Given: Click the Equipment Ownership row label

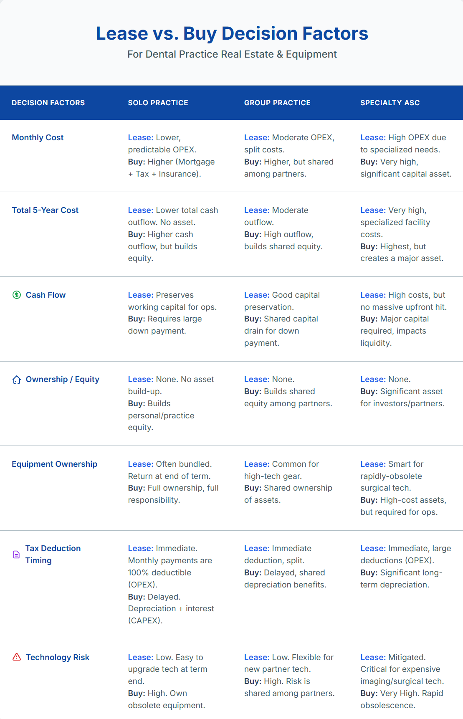Looking at the screenshot, I should 54,464.
